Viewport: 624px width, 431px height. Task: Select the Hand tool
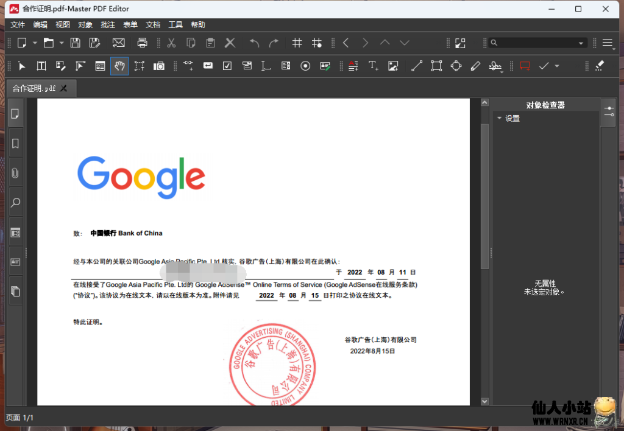(119, 66)
